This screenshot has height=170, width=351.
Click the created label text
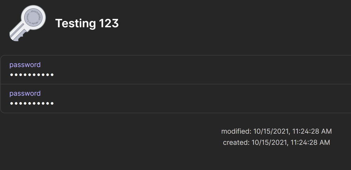point(236,143)
